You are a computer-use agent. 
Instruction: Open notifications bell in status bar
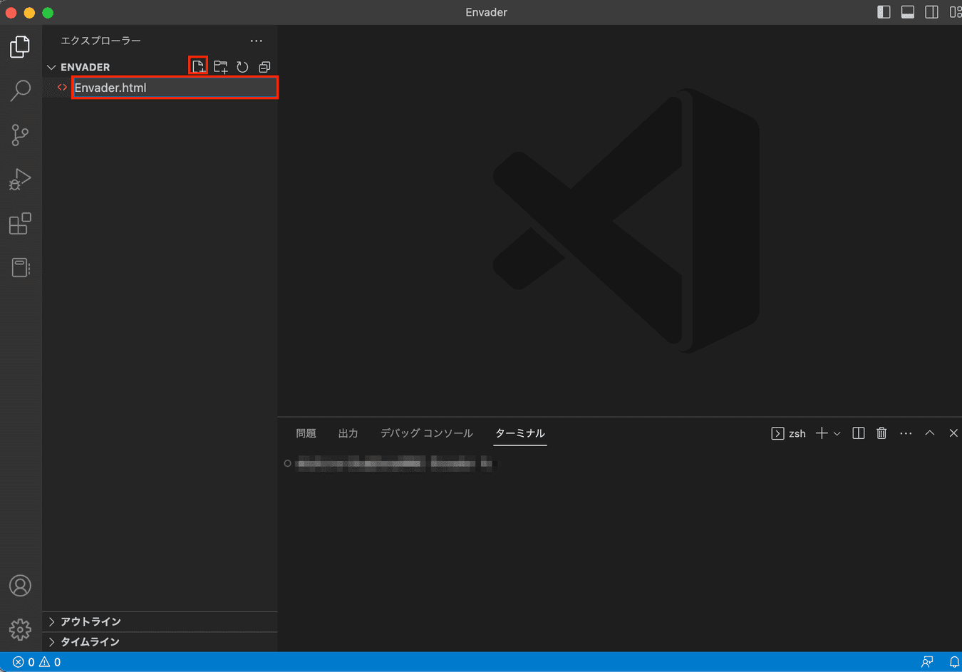[954, 662]
